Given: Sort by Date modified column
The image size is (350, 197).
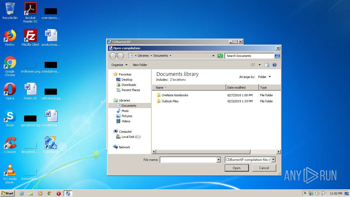Looking at the screenshot, I should [x=242, y=88].
